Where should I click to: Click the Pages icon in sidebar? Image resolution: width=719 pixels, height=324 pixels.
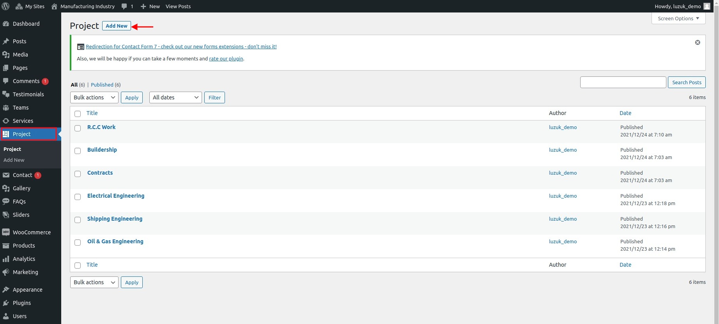click(x=6, y=68)
